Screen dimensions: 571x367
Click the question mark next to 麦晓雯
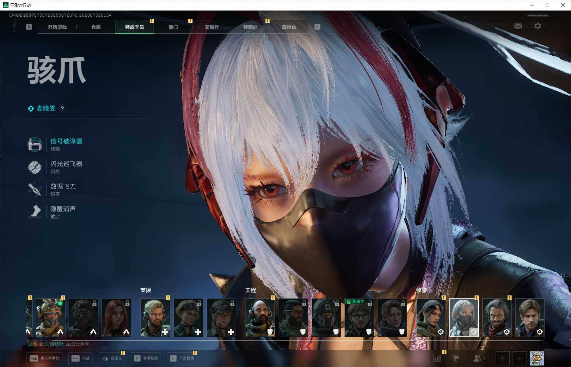coord(62,109)
